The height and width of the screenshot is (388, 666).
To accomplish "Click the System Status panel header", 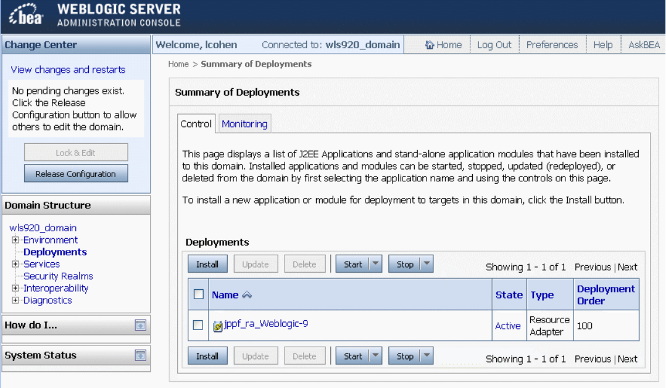I will (x=76, y=355).
